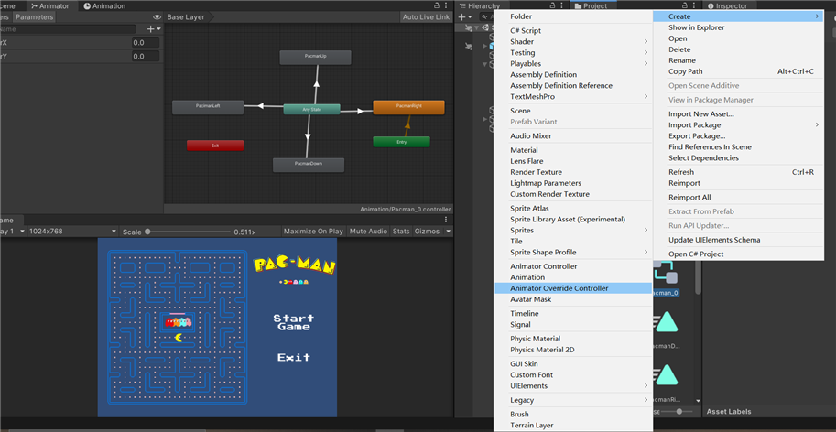Expand the Sprite Shape Profile submenu
The width and height of the screenshot is (836, 432).
click(x=573, y=252)
